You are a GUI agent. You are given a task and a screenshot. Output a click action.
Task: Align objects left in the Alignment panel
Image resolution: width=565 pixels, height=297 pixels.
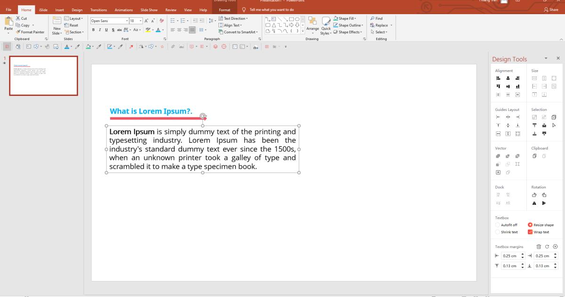(497, 78)
